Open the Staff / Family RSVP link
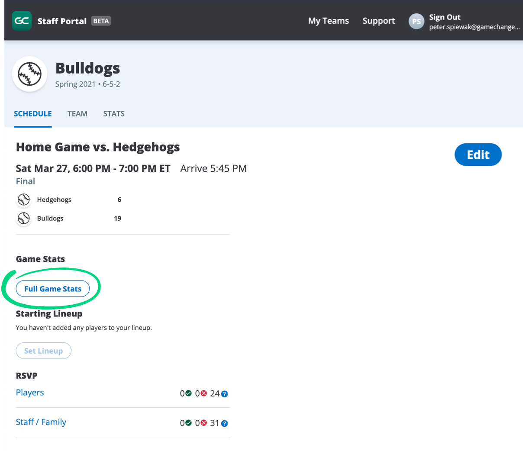 tap(41, 422)
